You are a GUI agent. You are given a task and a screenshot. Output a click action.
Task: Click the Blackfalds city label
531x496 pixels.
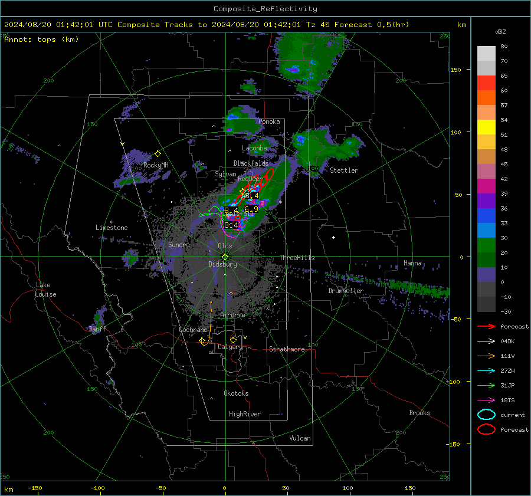click(x=251, y=163)
